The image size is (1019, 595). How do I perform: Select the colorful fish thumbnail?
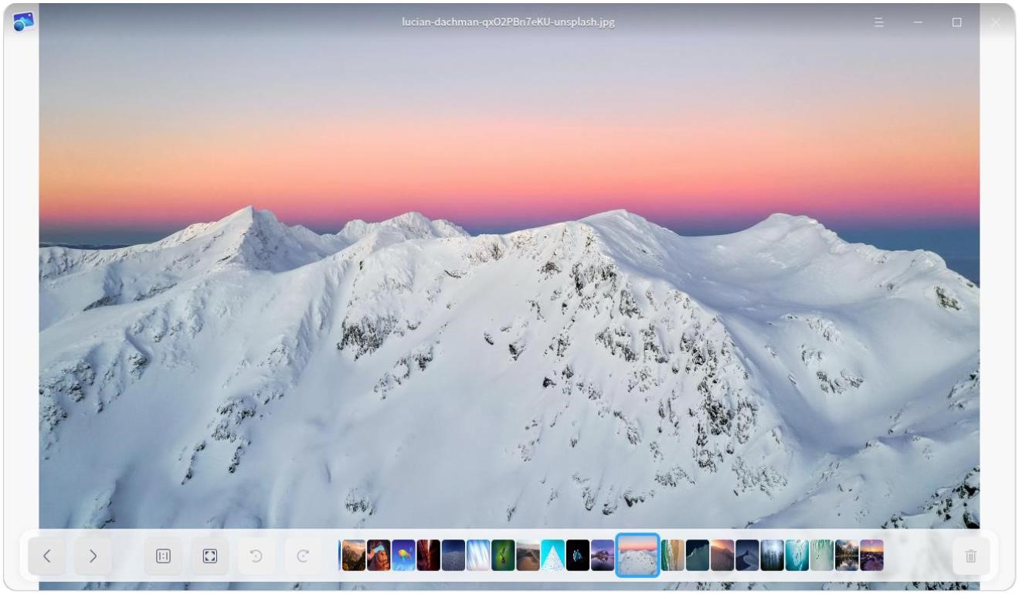[403, 556]
